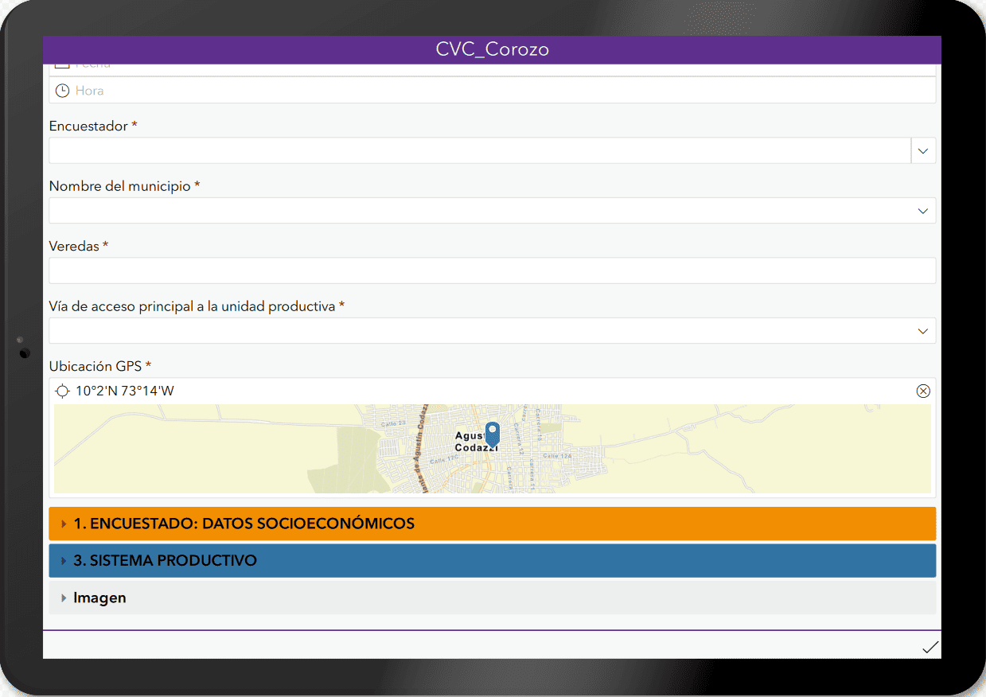Viewport: 986px width, 697px height.
Task: Click into the Encuestador text field
Action: coord(477,150)
